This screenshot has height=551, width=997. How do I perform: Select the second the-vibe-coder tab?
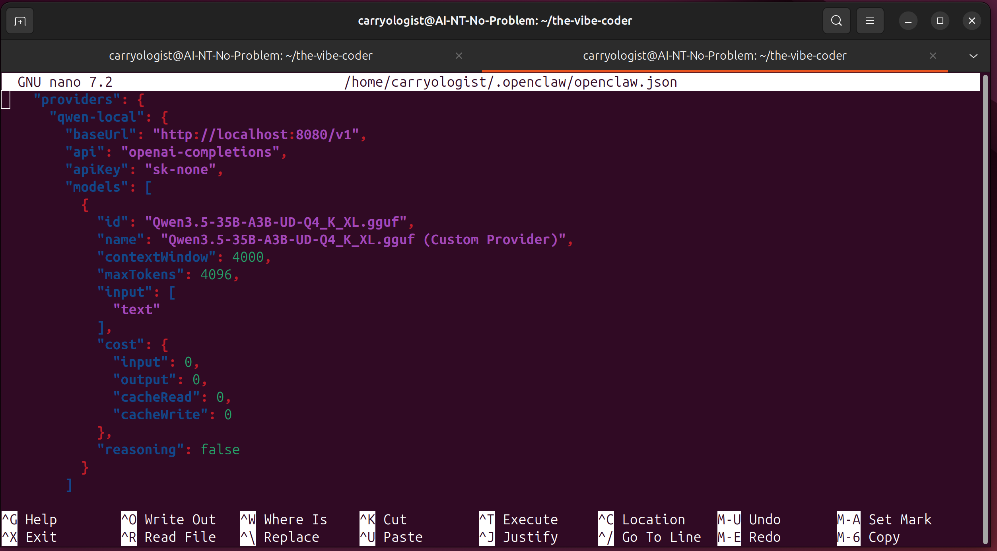point(715,56)
